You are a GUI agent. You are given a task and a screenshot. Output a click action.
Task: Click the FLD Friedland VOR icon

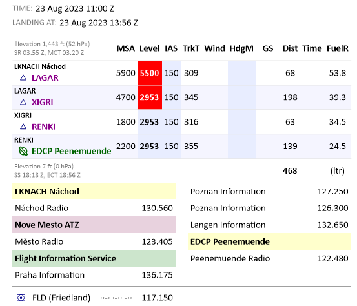21,298
